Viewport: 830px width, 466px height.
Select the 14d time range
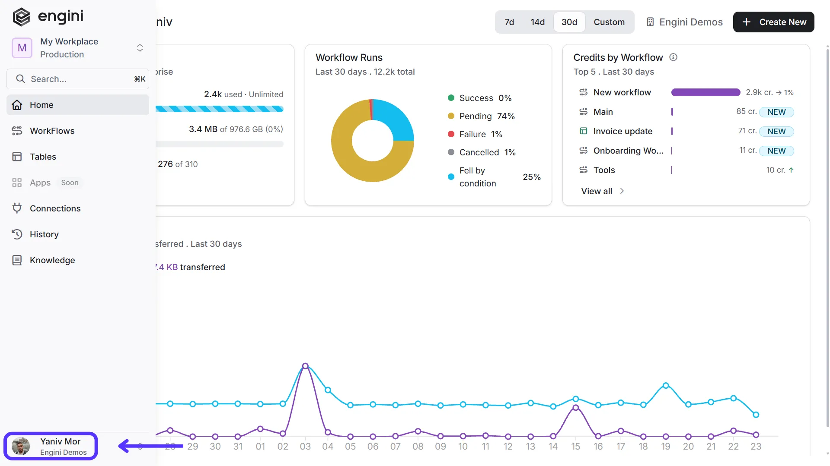pos(538,22)
